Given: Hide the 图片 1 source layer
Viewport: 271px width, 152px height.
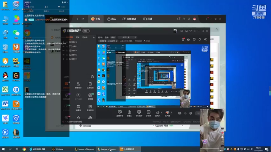Looking at the screenshot, I should pyautogui.click(x=63, y=59).
